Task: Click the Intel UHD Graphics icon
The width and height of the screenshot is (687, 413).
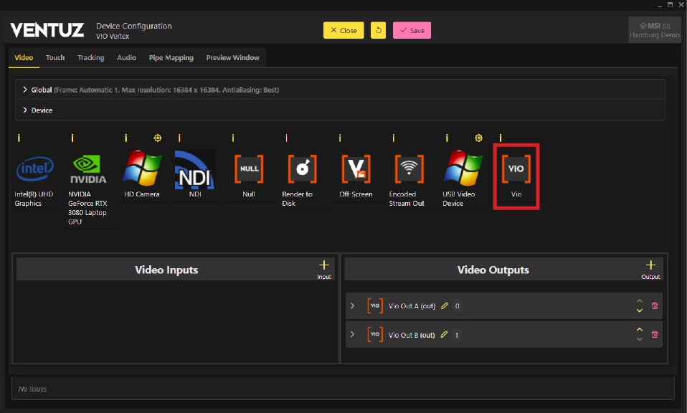Action: point(34,169)
